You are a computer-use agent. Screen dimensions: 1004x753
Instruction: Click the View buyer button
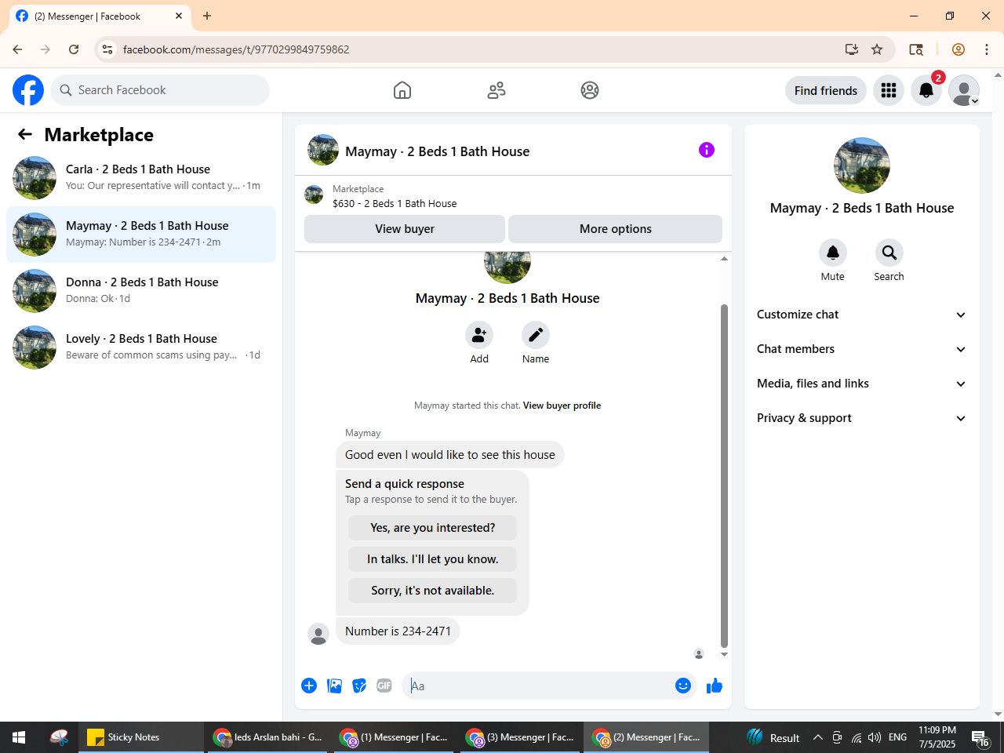(405, 229)
